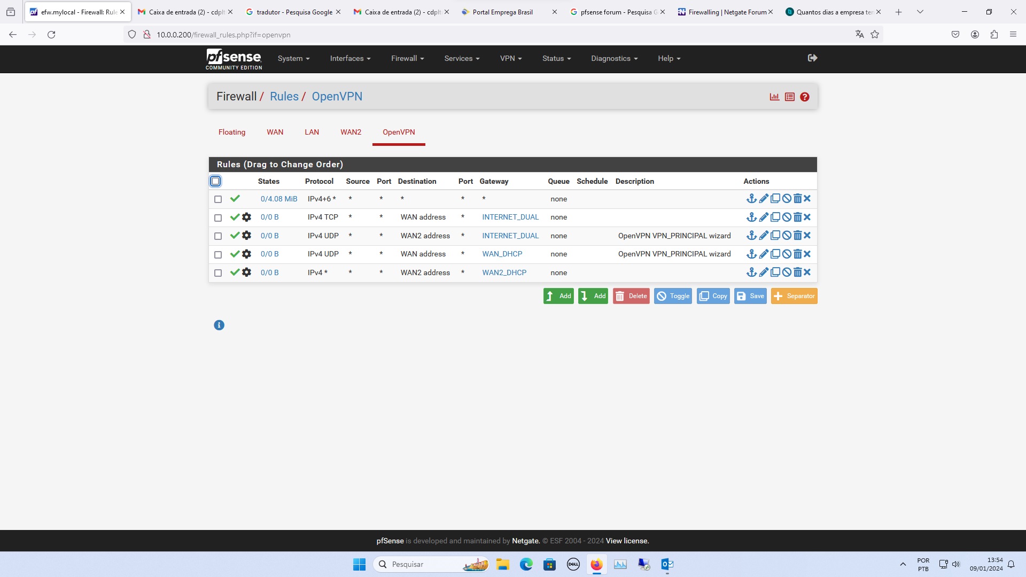This screenshot has width=1026, height=577.
Task: Click the red Delete button
Action: click(x=631, y=296)
